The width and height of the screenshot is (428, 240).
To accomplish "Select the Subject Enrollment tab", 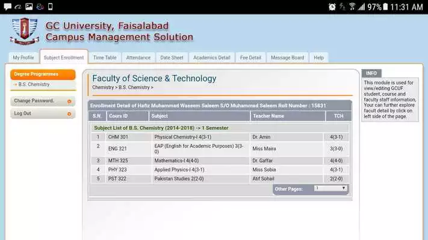I will [x=64, y=58].
